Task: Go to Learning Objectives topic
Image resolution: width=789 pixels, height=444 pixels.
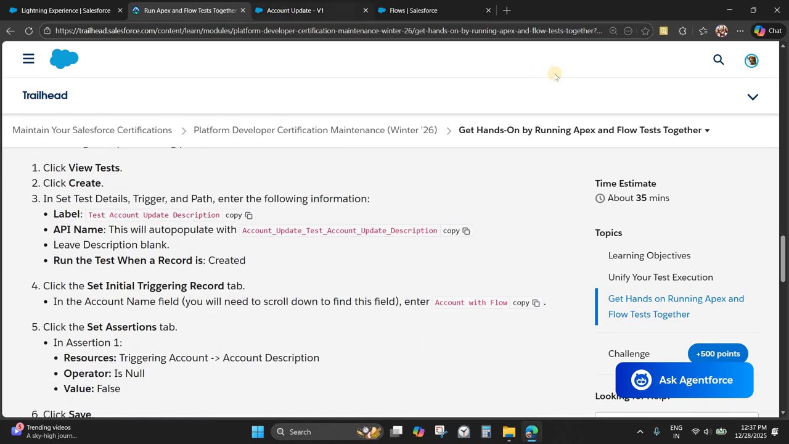Action: [649, 255]
